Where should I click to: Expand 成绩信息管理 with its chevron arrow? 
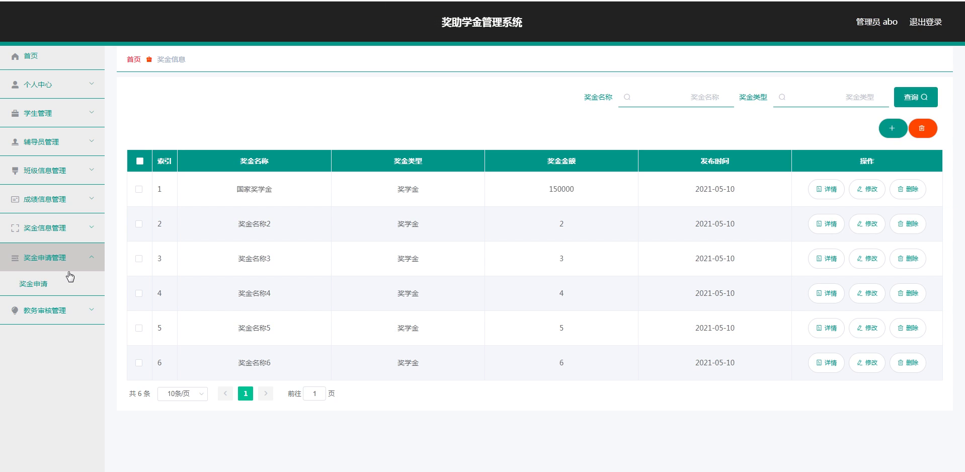[92, 198]
